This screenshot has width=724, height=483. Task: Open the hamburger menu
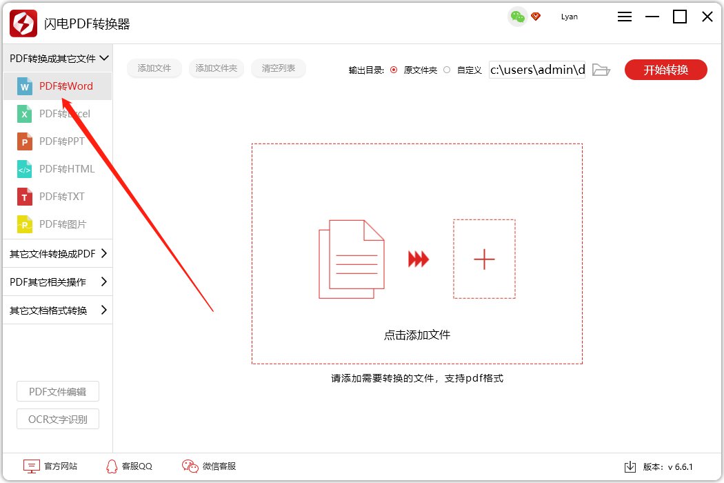[624, 17]
